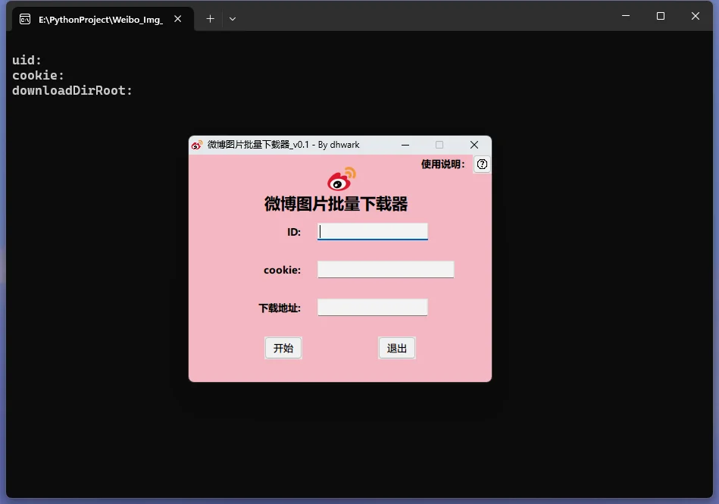The height and width of the screenshot is (504, 719).
Task: Click the dialog title 微博图片批量下载器_v0.1 - By dhwark
Action: pyautogui.click(x=283, y=145)
